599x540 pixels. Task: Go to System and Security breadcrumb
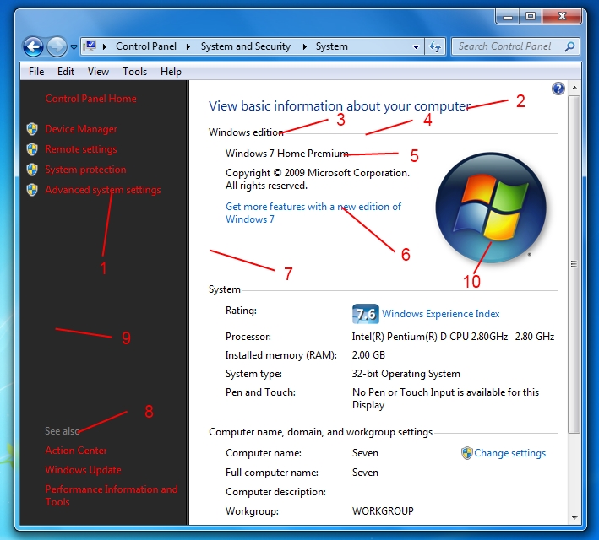point(246,46)
